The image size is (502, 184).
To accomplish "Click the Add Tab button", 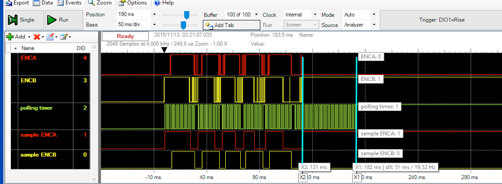I will click(x=231, y=25).
